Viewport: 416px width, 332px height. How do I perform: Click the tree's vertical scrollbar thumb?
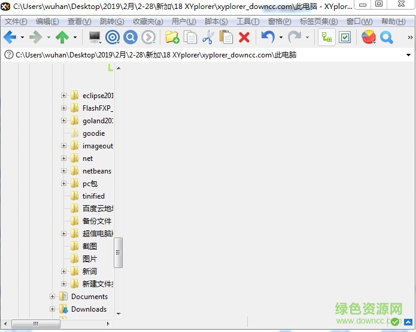119,252
